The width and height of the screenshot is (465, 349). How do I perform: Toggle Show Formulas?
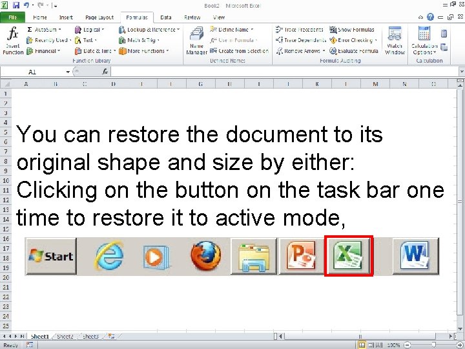click(x=352, y=30)
